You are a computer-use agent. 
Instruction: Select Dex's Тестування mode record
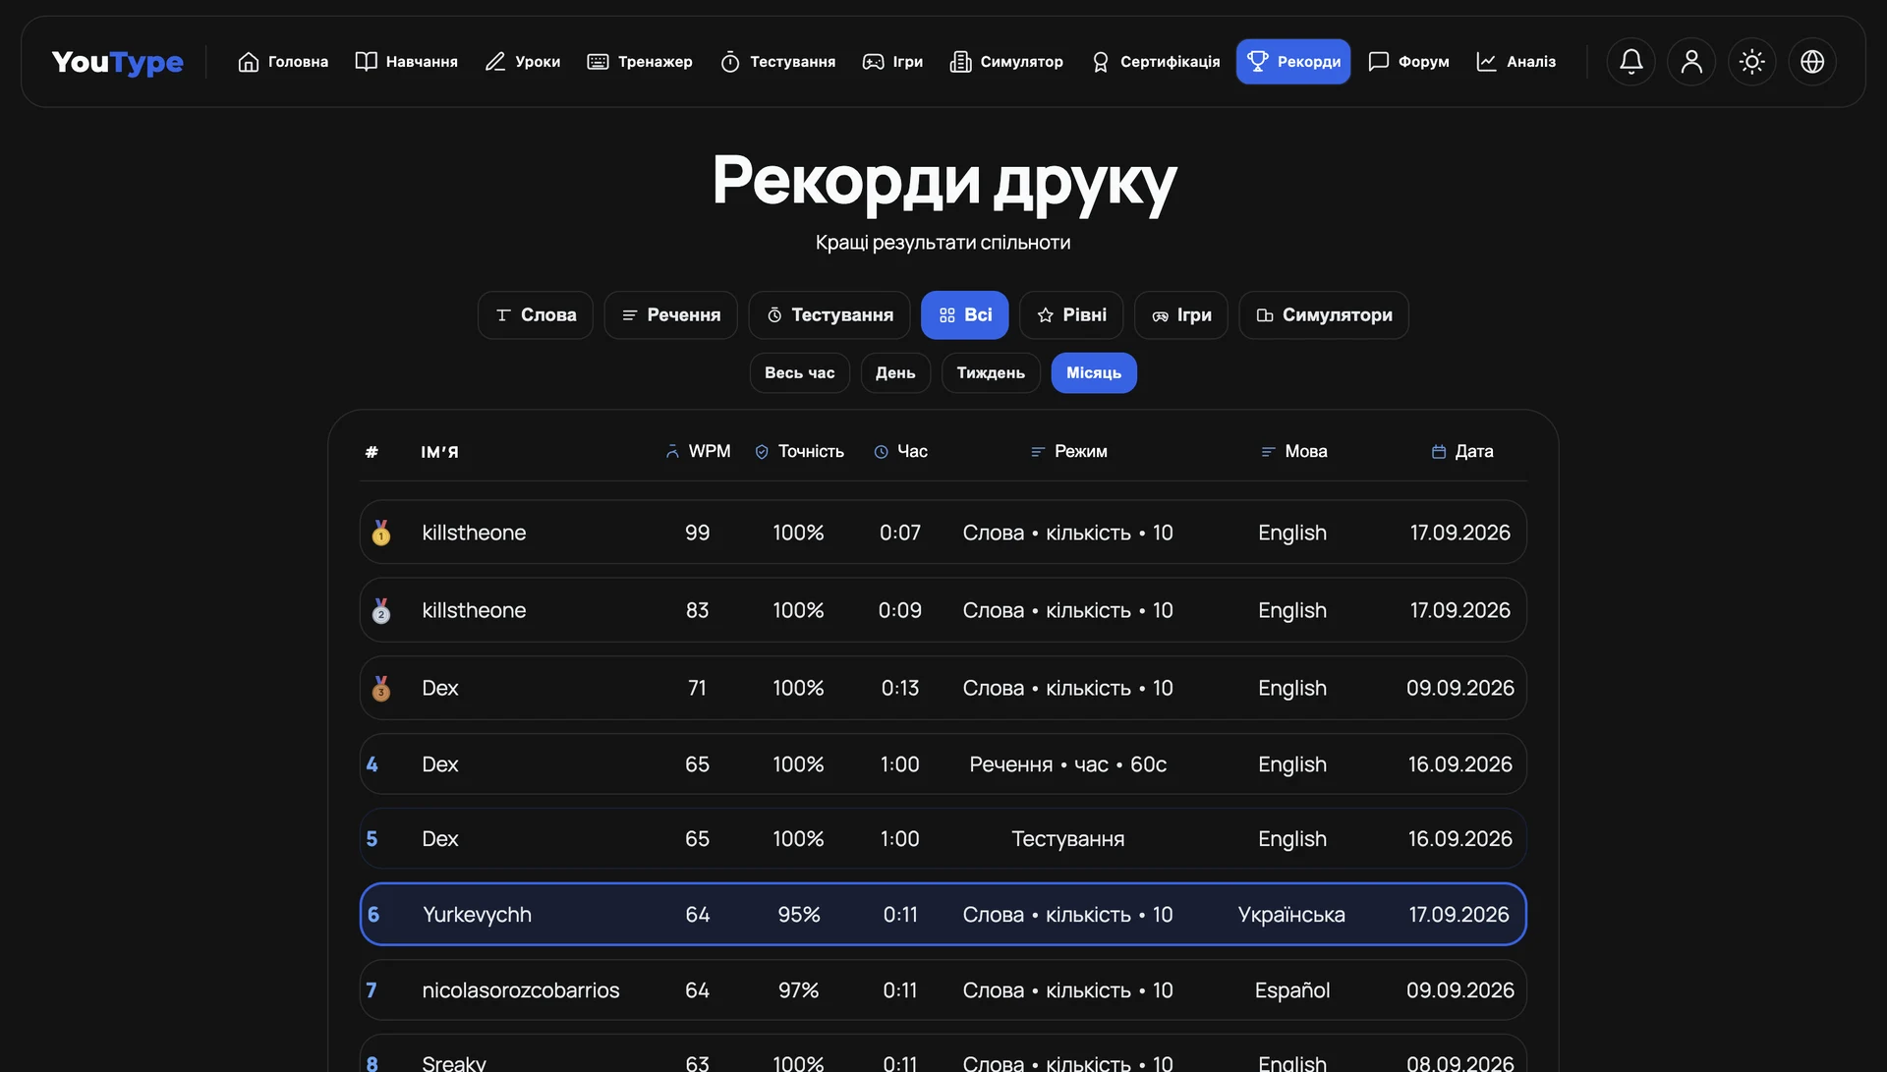[943, 839]
